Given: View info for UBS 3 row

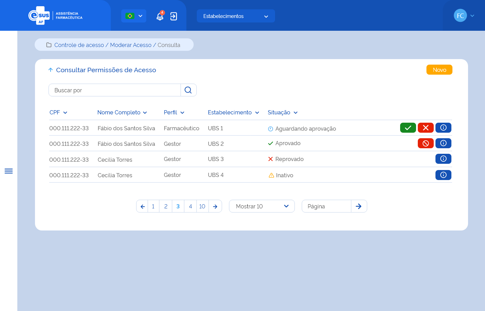Looking at the screenshot, I should tap(443, 159).
